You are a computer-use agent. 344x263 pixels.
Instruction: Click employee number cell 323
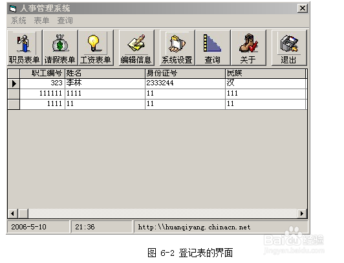(x=42, y=83)
